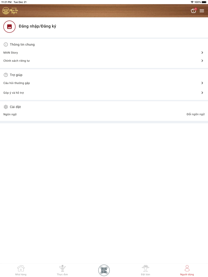Image resolution: width=208 pixels, height=277 pixels.
Task: Tap the restaurant logo in header
Action: [10, 11]
